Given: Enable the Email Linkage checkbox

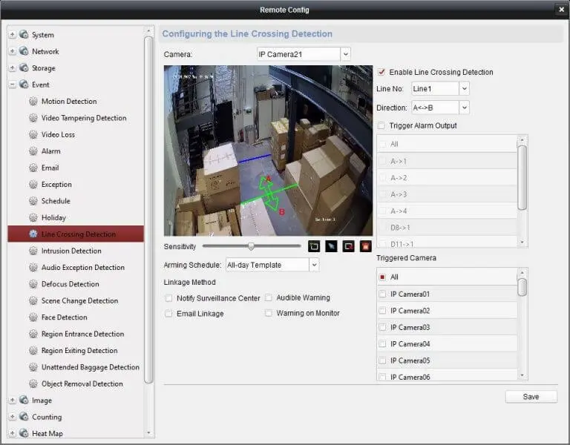Looking at the screenshot, I should click(169, 314).
